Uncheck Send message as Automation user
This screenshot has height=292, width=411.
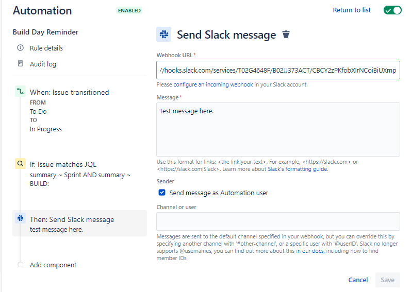162,193
